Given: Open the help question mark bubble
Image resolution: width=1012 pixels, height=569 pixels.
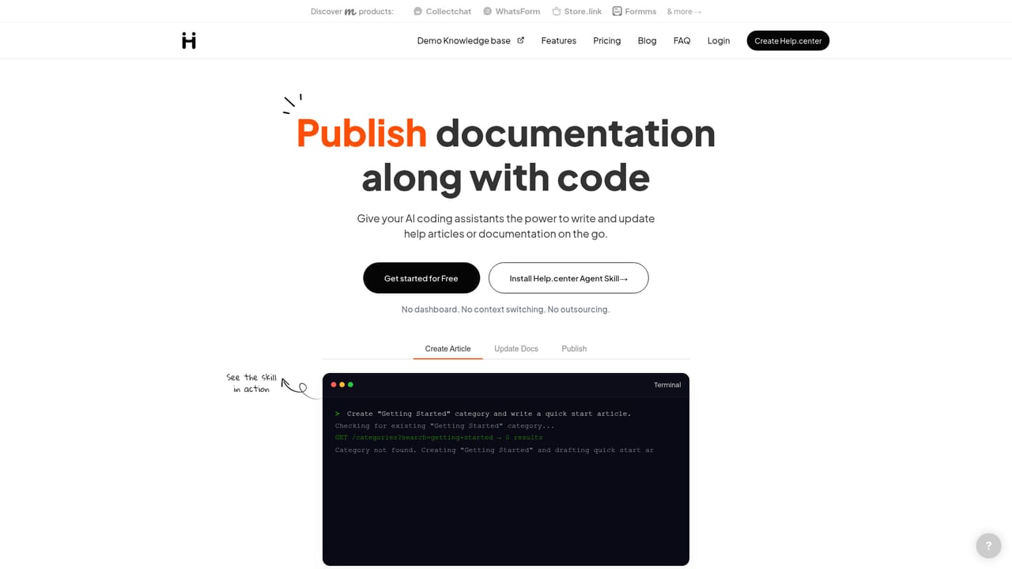Looking at the screenshot, I should tap(988, 545).
